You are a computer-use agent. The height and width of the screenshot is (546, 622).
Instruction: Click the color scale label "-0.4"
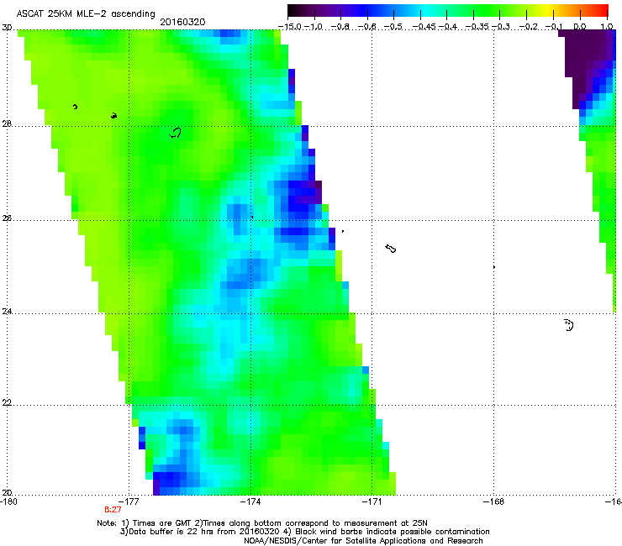(x=447, y=27)
